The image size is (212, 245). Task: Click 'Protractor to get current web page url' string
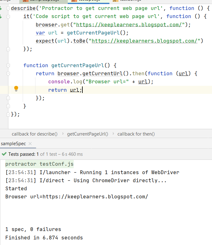101,8
